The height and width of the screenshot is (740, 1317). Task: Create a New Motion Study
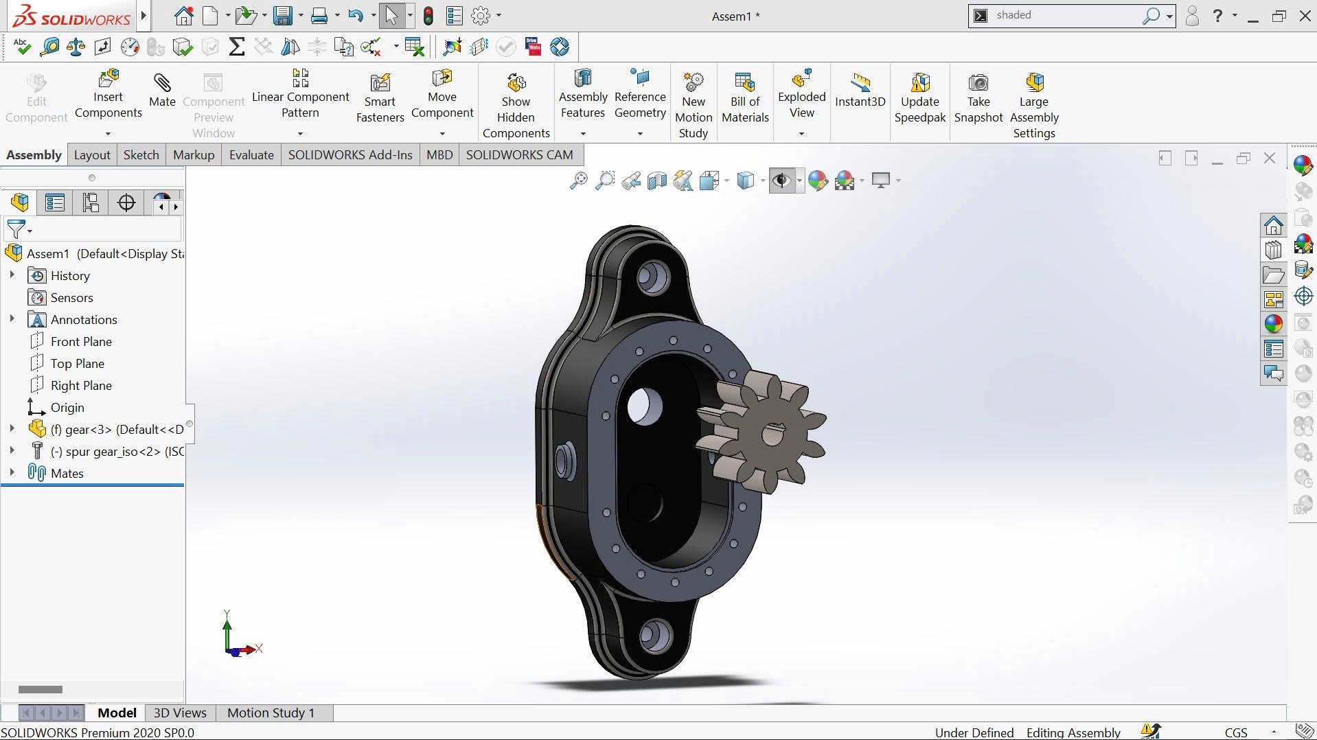[x=693, y=100]
